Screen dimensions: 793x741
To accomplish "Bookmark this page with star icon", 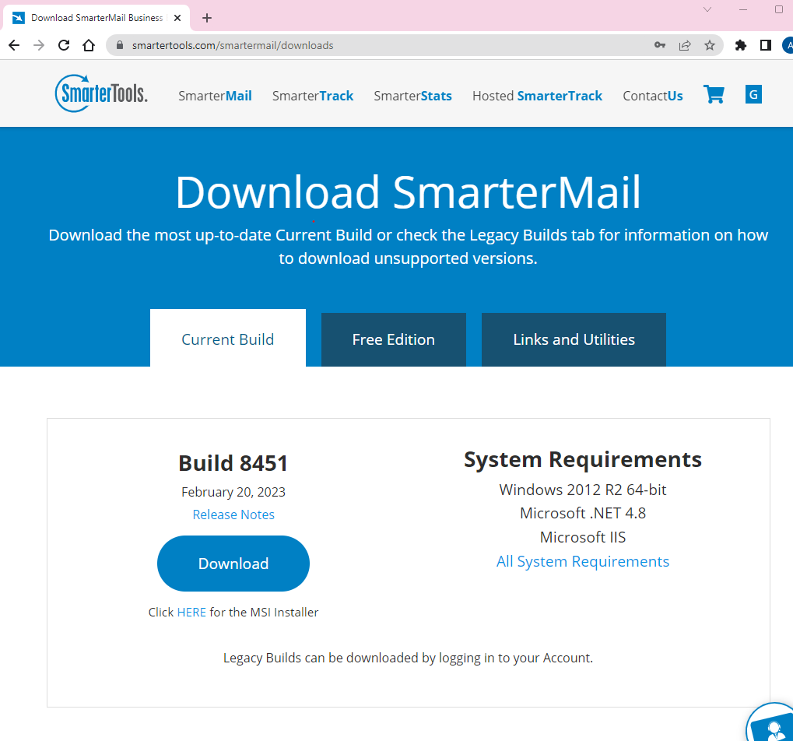I will coord(709,45).
